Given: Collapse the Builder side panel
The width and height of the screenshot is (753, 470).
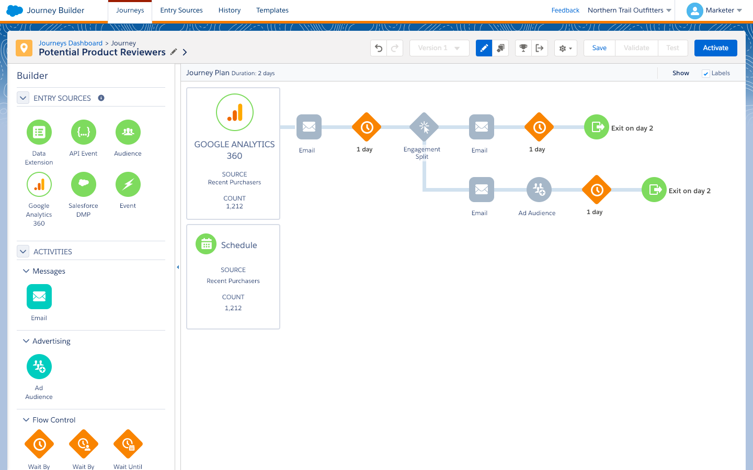Looking at the screenshot, I should click(178, 266).
